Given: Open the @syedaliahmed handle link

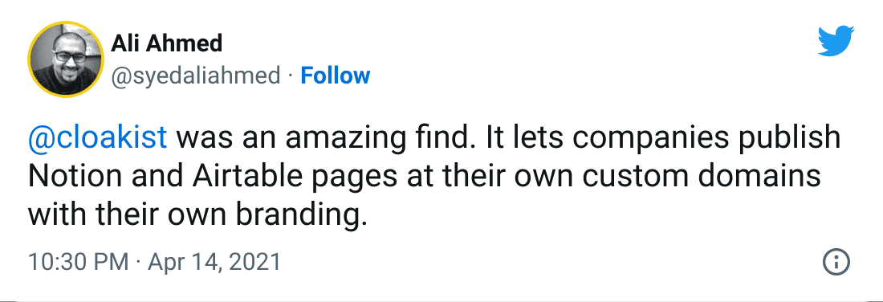Looking at the screenshot, I should pyautogui.click(x=195, y=75).
